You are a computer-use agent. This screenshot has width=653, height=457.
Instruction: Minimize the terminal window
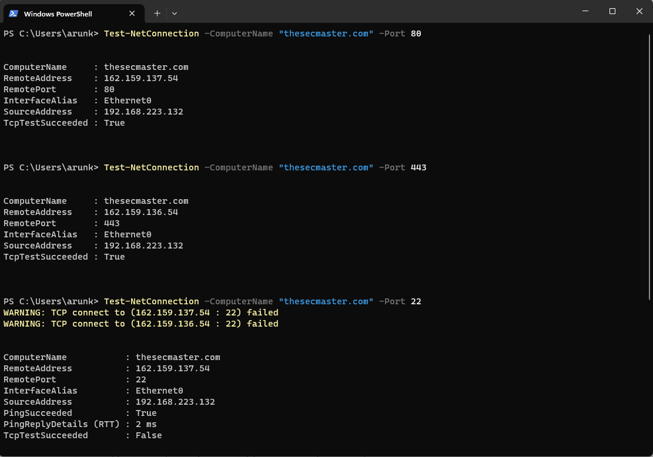585,11
